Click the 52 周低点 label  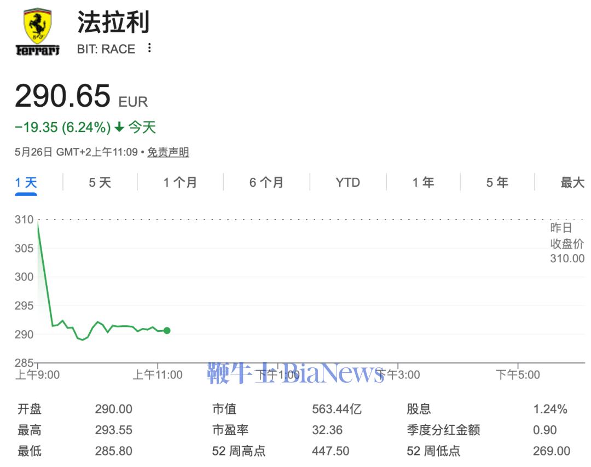click(x=433, y=451)
